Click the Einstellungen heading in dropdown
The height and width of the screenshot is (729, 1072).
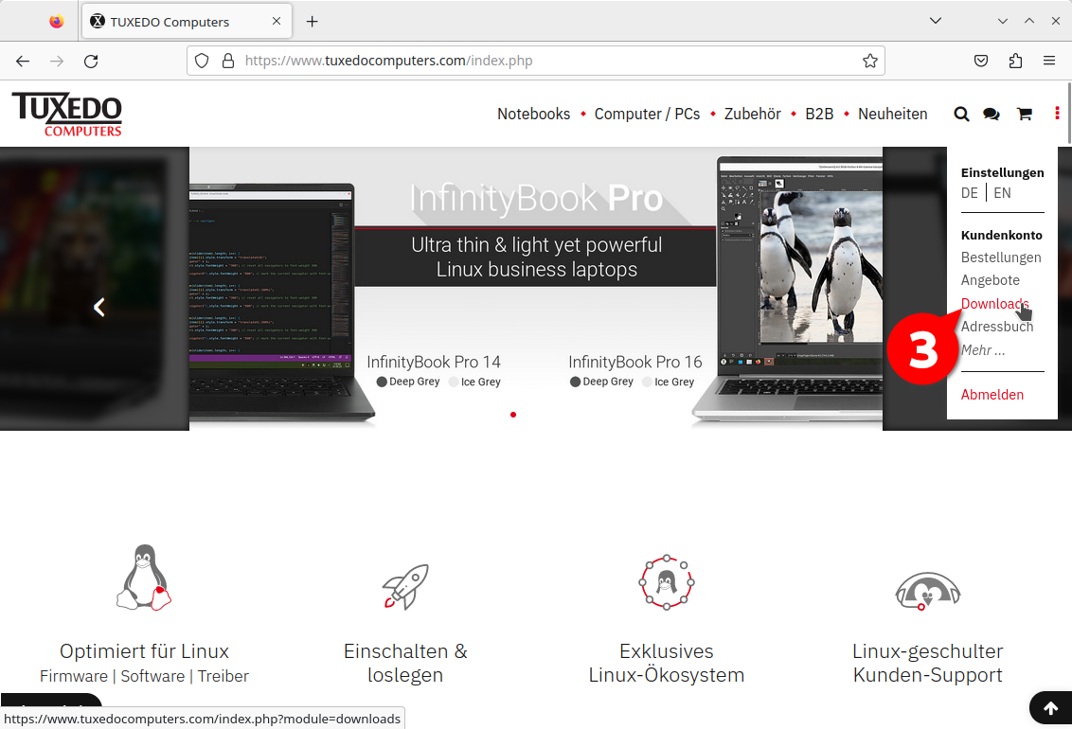(x=1002, y=173)
